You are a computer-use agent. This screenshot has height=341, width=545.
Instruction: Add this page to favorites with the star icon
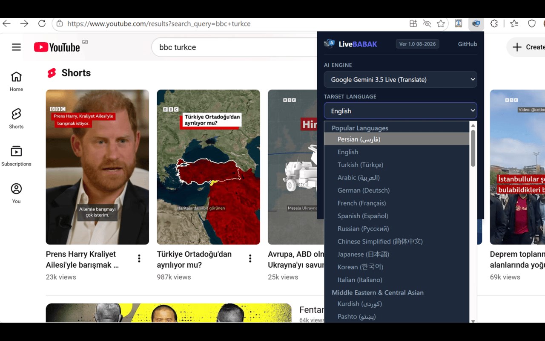[x=441, y=24]
